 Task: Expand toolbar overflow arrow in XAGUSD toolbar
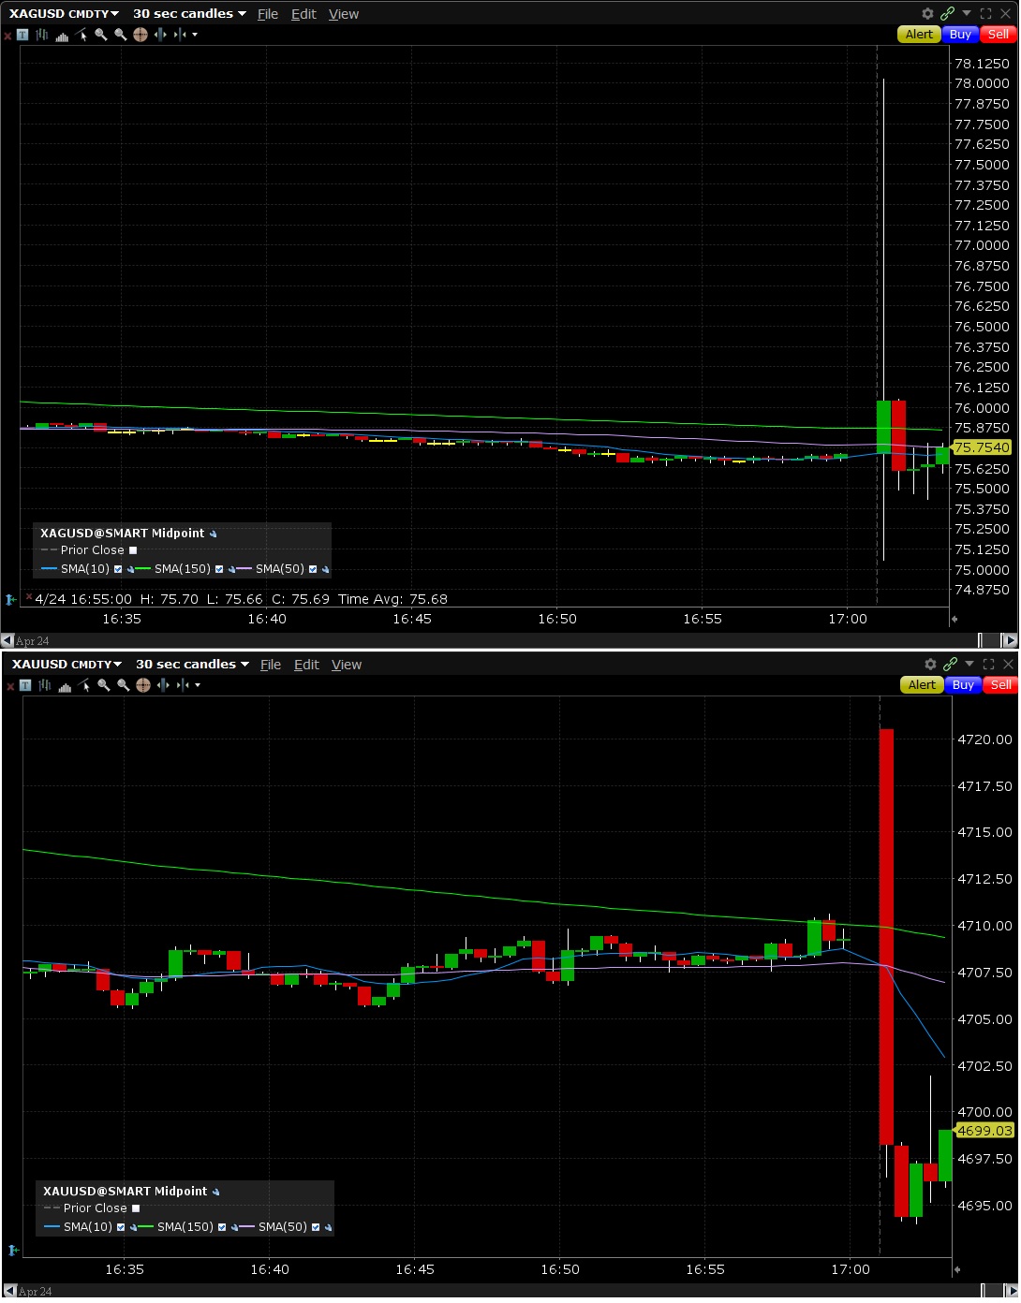coord(195,35)
